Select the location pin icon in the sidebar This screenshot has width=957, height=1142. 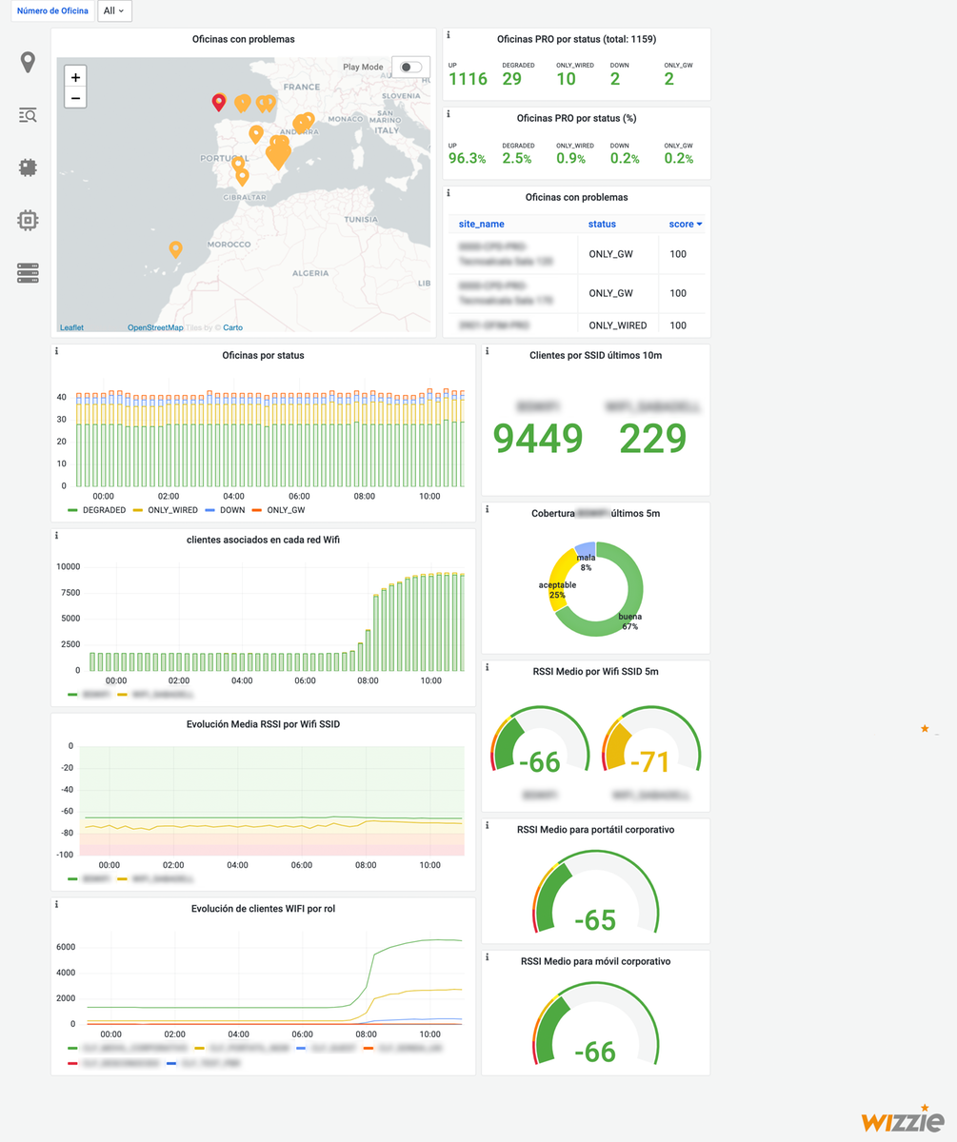pyautogui.click(x=28, y=61)
